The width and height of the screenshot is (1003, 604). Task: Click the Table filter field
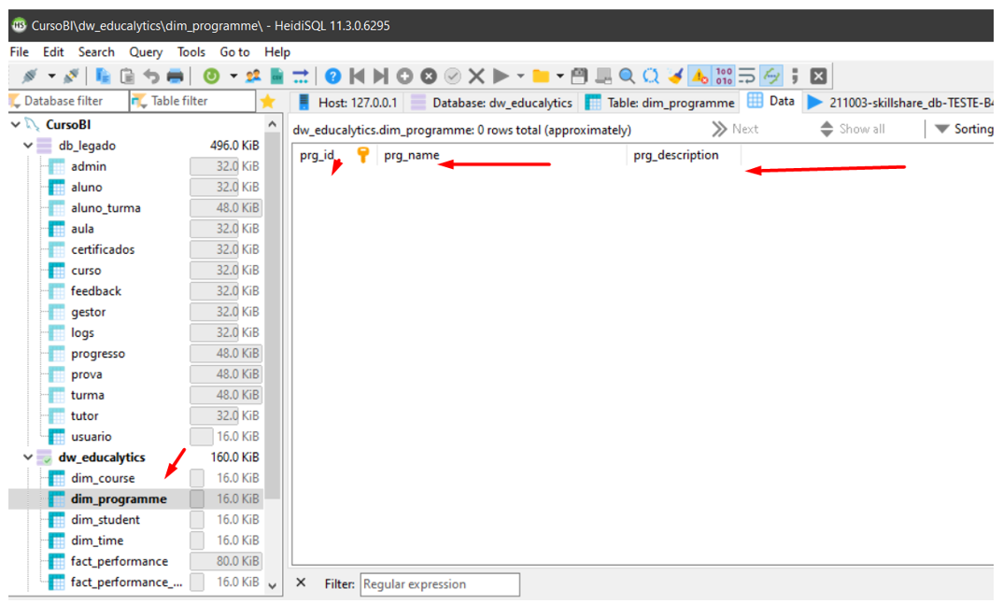(x=191, y=101)
